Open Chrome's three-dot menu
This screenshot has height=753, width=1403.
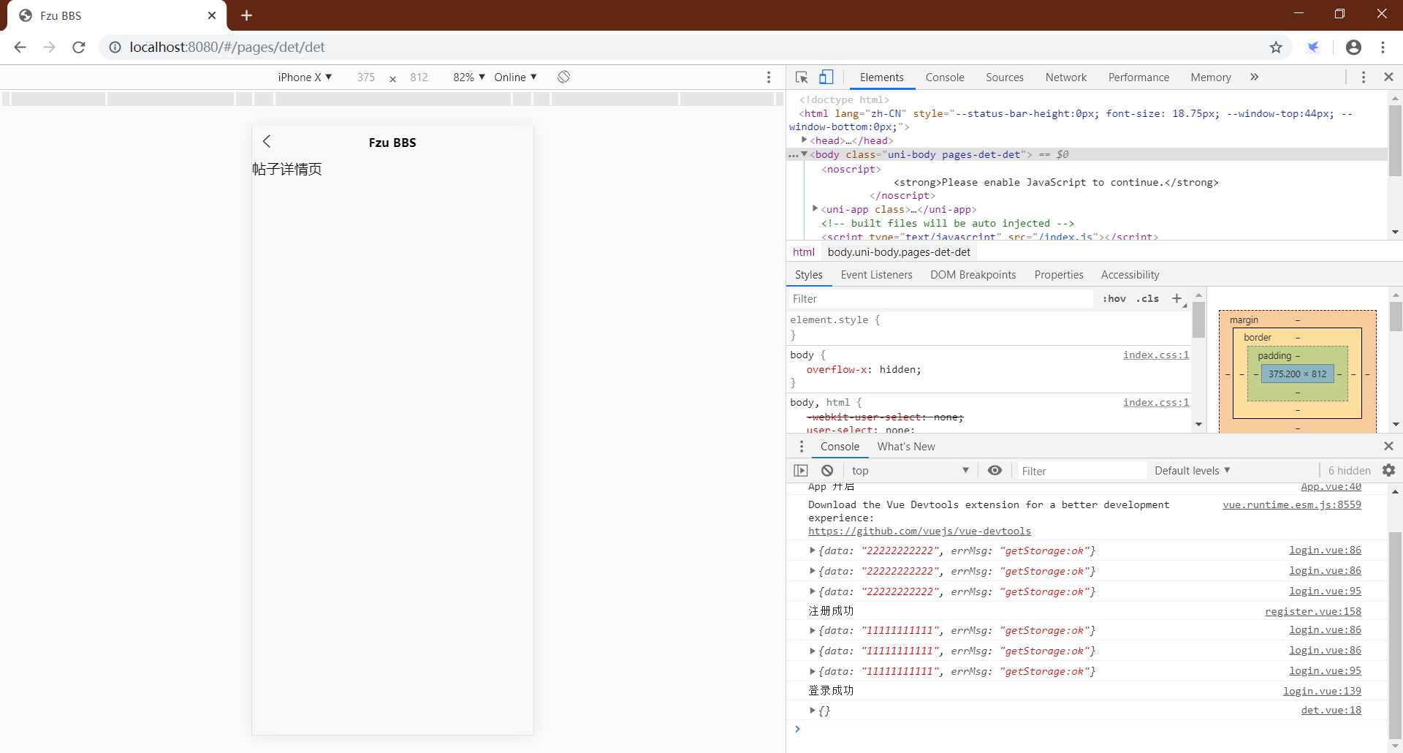coord(1383,47)
